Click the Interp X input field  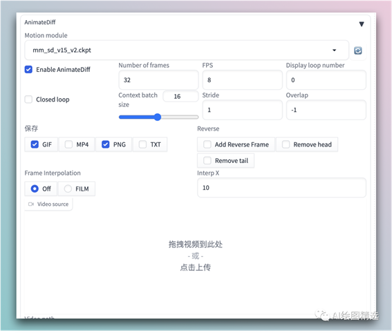pyautogui.click(x=281, y=188)
